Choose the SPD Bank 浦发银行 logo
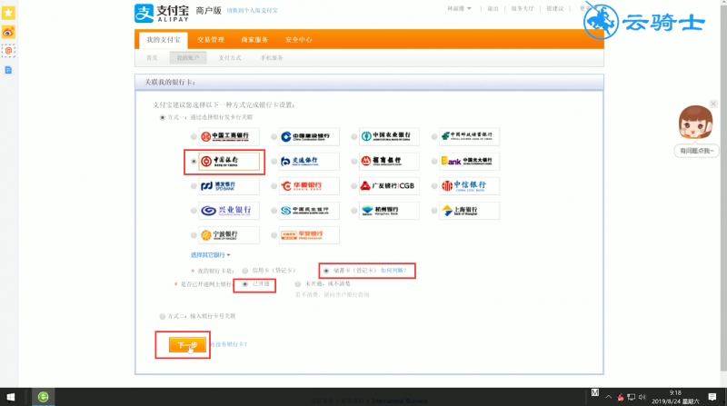The width and height of the screenshot is (727, 406). pyautogui.click(x=229, y=186)
